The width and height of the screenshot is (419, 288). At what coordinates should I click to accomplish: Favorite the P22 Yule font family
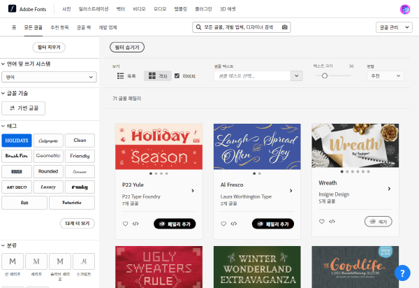125,224
